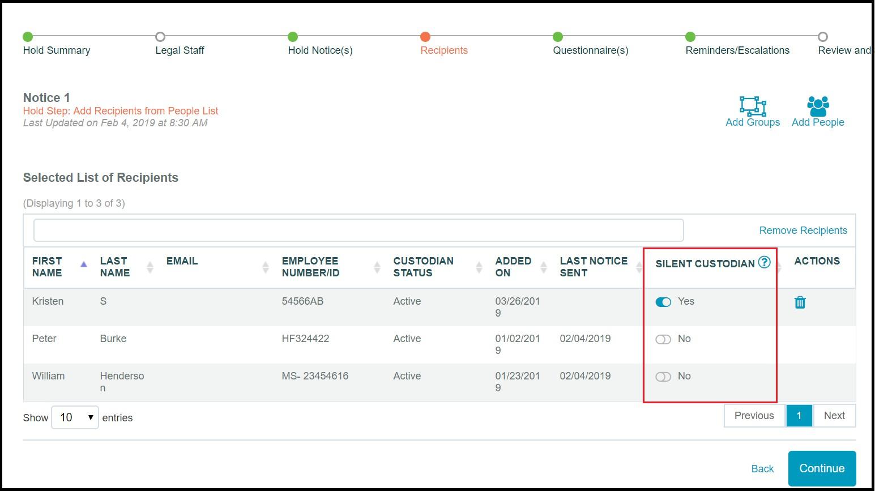Click the First Name column header
Screen dimensions: 875x491
pos(47,267)
